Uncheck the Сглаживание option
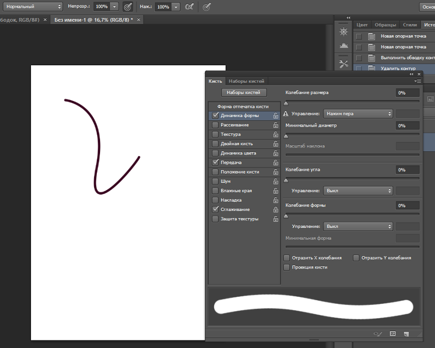Image resolution: width=435 pixels, height=348 pixels. click(215, 209)
